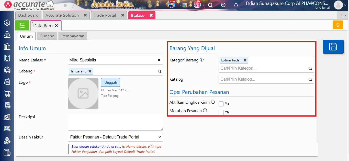Enable the 'Ya' checkbox for Aktifkan Ongkos Kirim
Image resolution: width=349 pixels, height=161 pixels.
[x=221, y=104]
